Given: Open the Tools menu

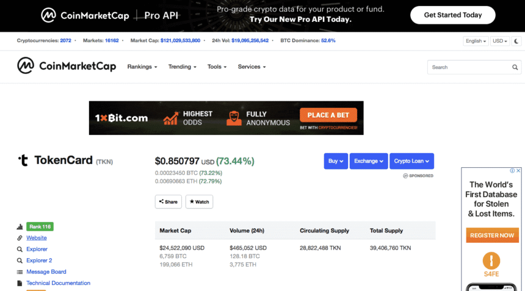Looking at the screenshot, I should pyautogui.click(x=217, y=67).
